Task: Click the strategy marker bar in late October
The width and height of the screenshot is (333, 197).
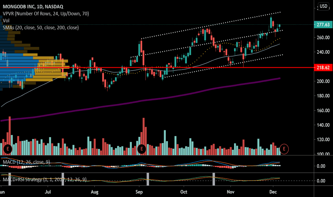Action: tap(214, 179)
